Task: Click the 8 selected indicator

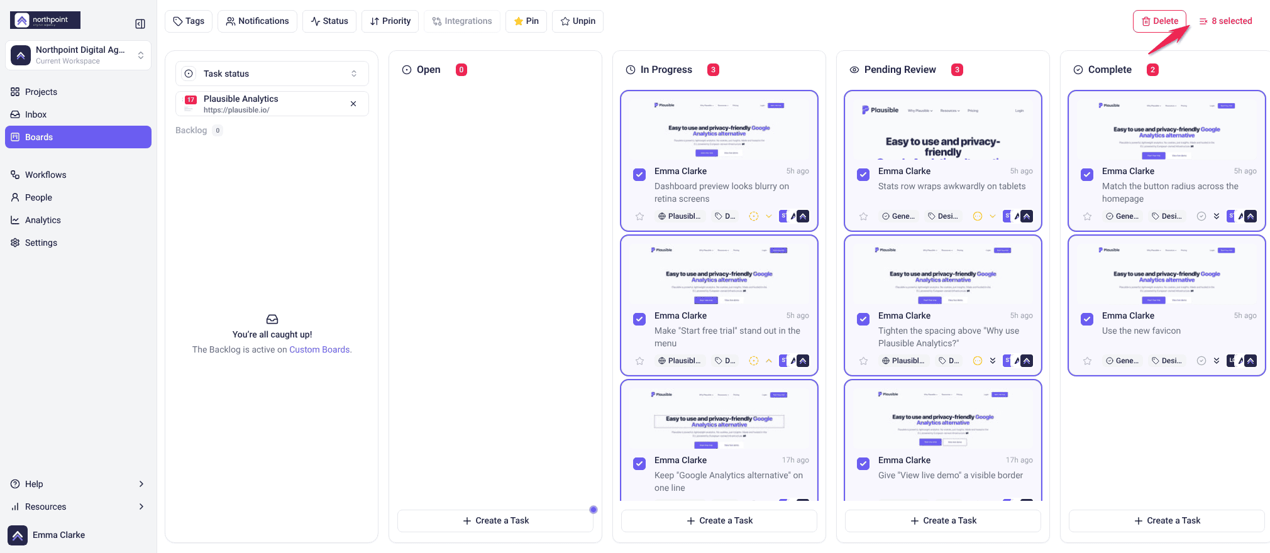Action: tap(1225, 21)
